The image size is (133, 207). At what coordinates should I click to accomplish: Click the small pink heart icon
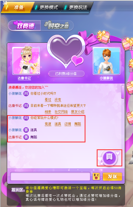77,61
